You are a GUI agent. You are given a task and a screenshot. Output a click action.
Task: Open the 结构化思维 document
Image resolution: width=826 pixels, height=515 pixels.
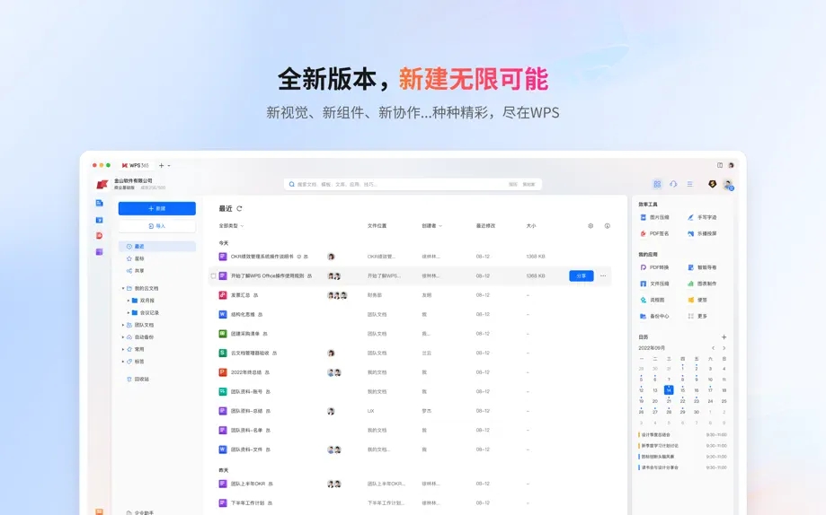click(243, 315)
